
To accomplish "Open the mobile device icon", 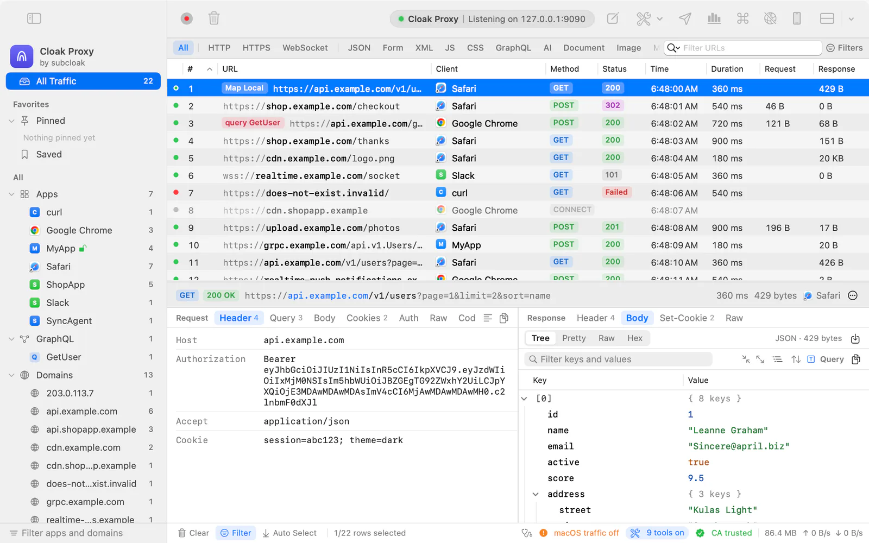I will pos(797,18).
